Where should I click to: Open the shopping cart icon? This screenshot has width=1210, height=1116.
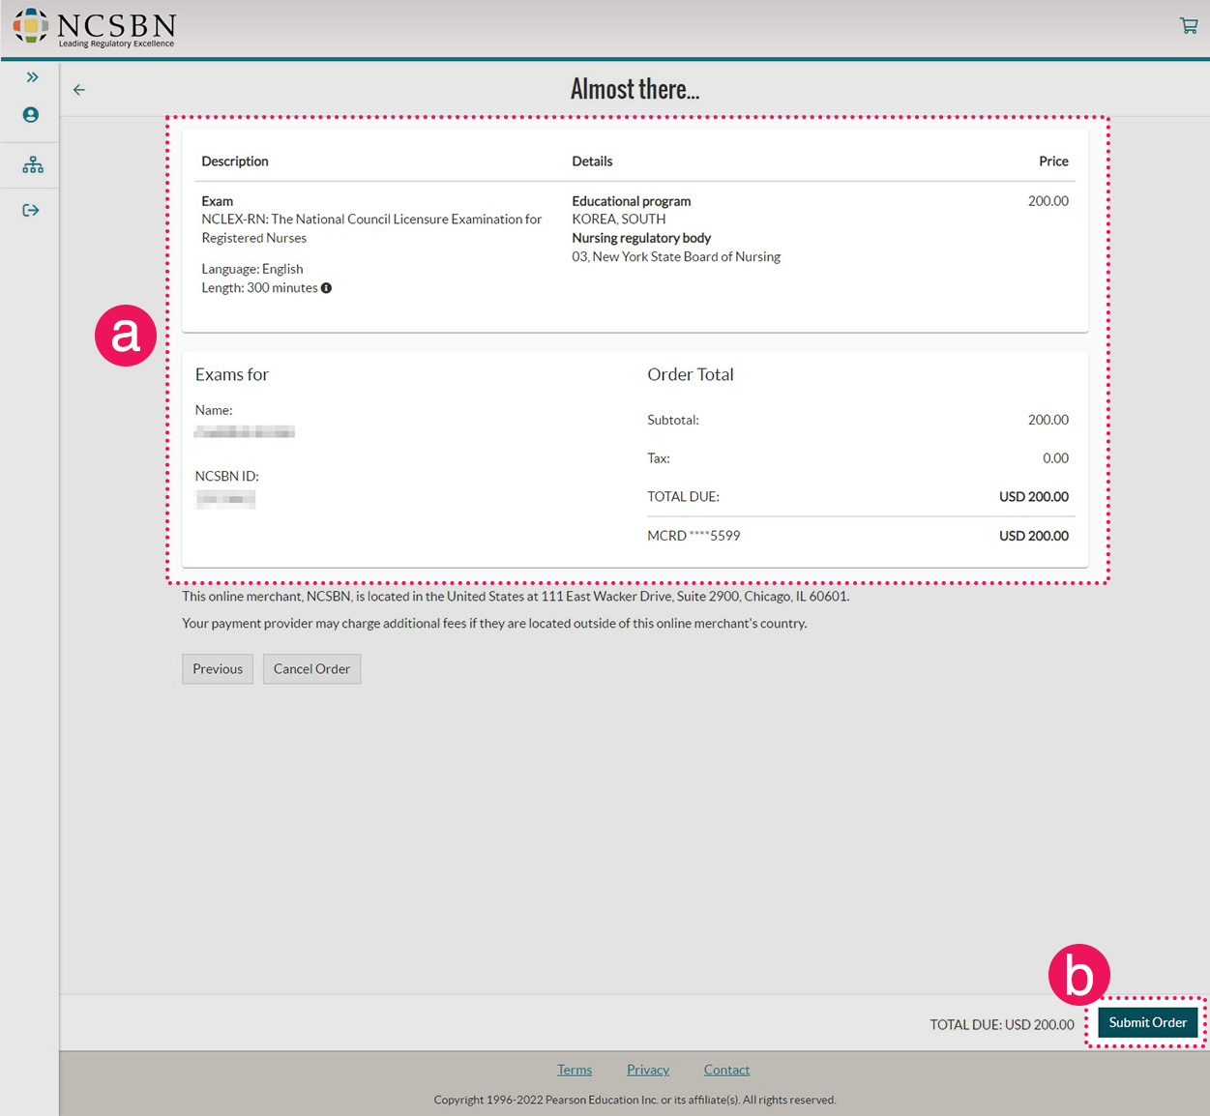(x=1189, y=26)
